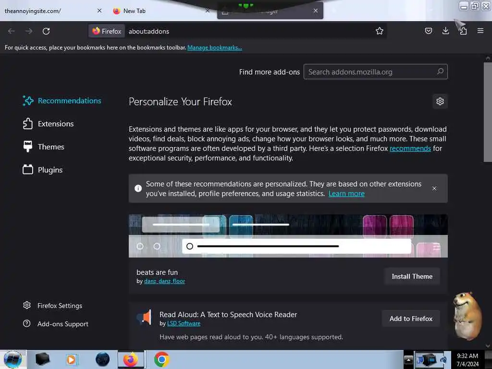
Task: Click the page vertical scrollbar thumb
Action: (x=488, y=112)
